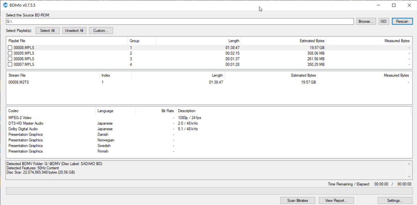
Task: Check the 00007.MPLS playlist checkbox
Action: 10,65
